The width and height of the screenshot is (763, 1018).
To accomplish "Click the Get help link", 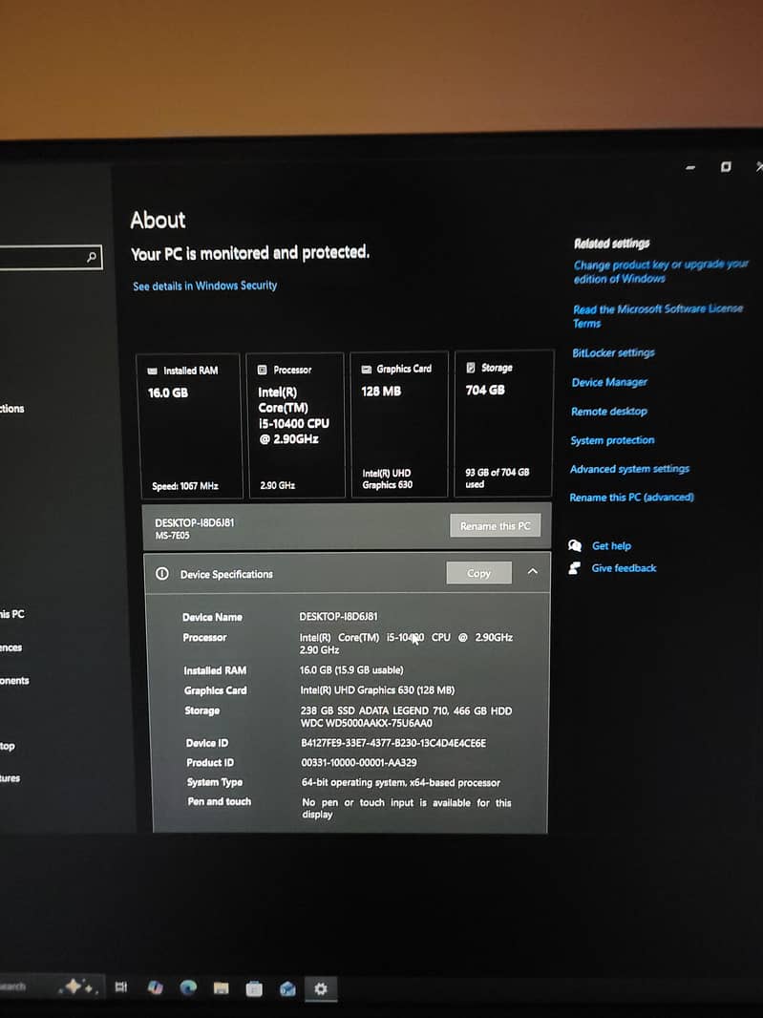I will point(611,545).
